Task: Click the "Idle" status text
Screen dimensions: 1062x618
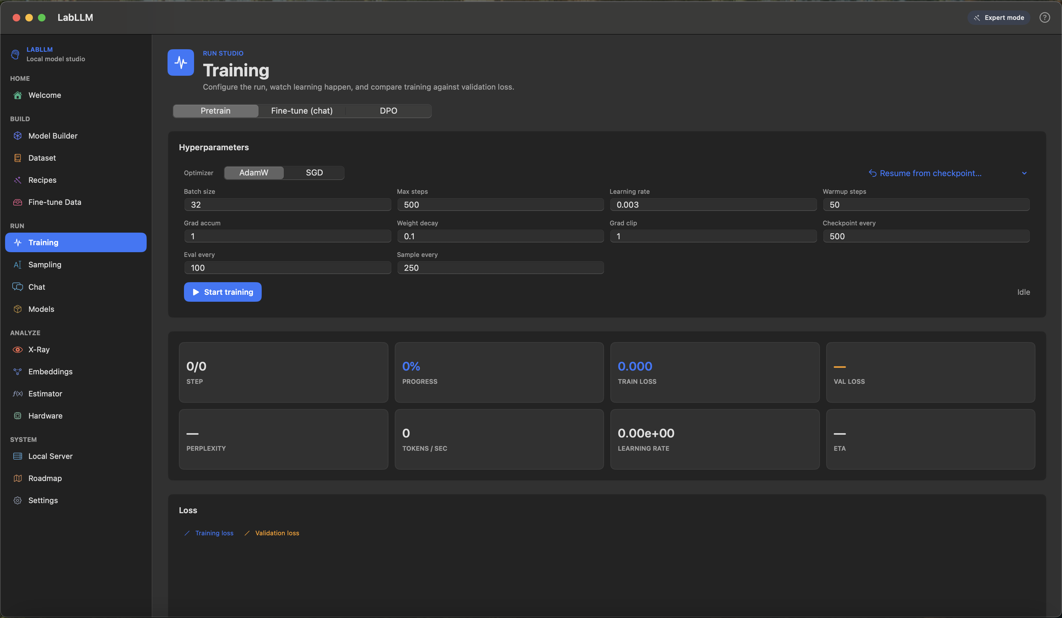Action: (1023, 292)
